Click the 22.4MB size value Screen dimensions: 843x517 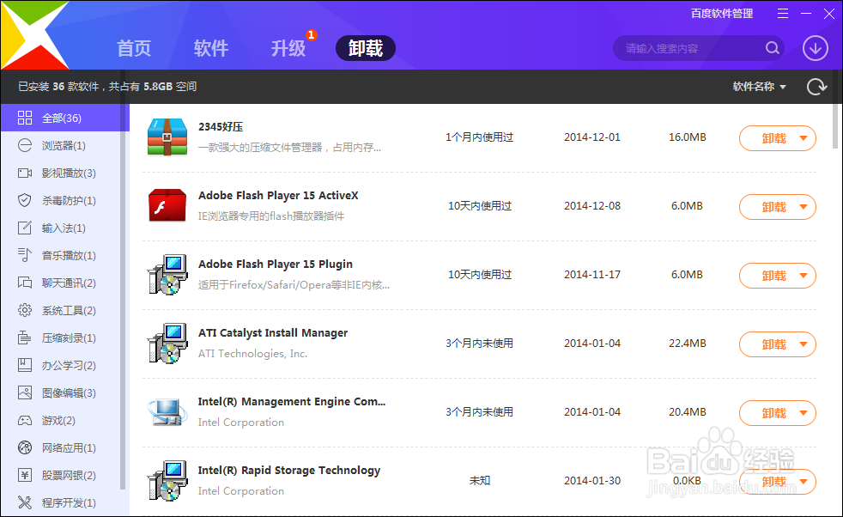point(687,344)
